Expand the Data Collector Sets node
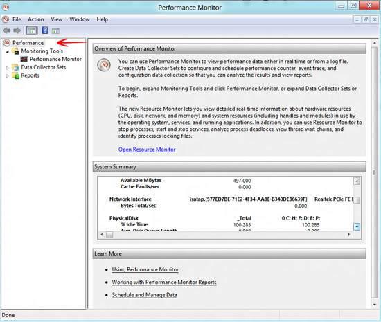The image size is (381, 322). pyautogui.click(x=8, y=68)
